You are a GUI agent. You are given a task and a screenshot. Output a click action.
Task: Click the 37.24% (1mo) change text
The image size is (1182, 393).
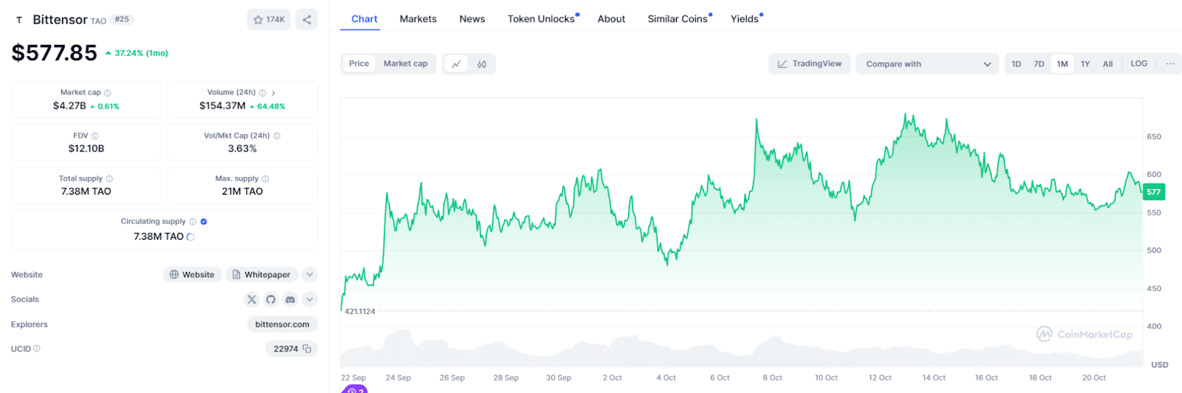coord(141,53)
